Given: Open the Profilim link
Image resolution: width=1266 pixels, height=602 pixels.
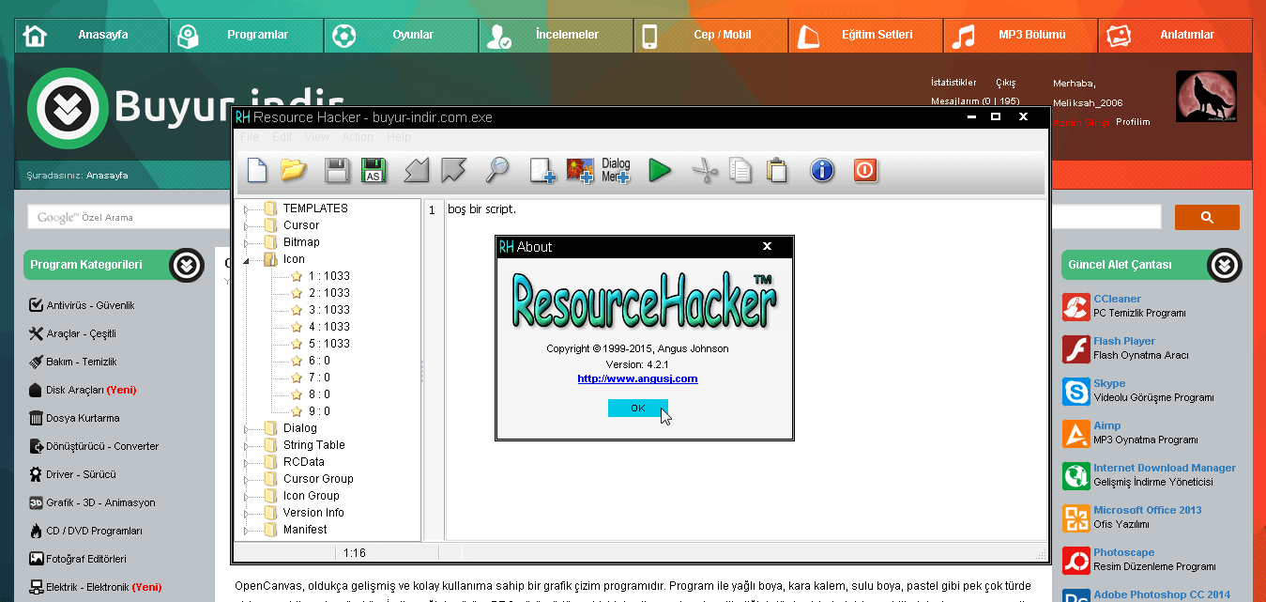Looking at the screenshot, I should pyautogui.click(x=1133, y=122).
